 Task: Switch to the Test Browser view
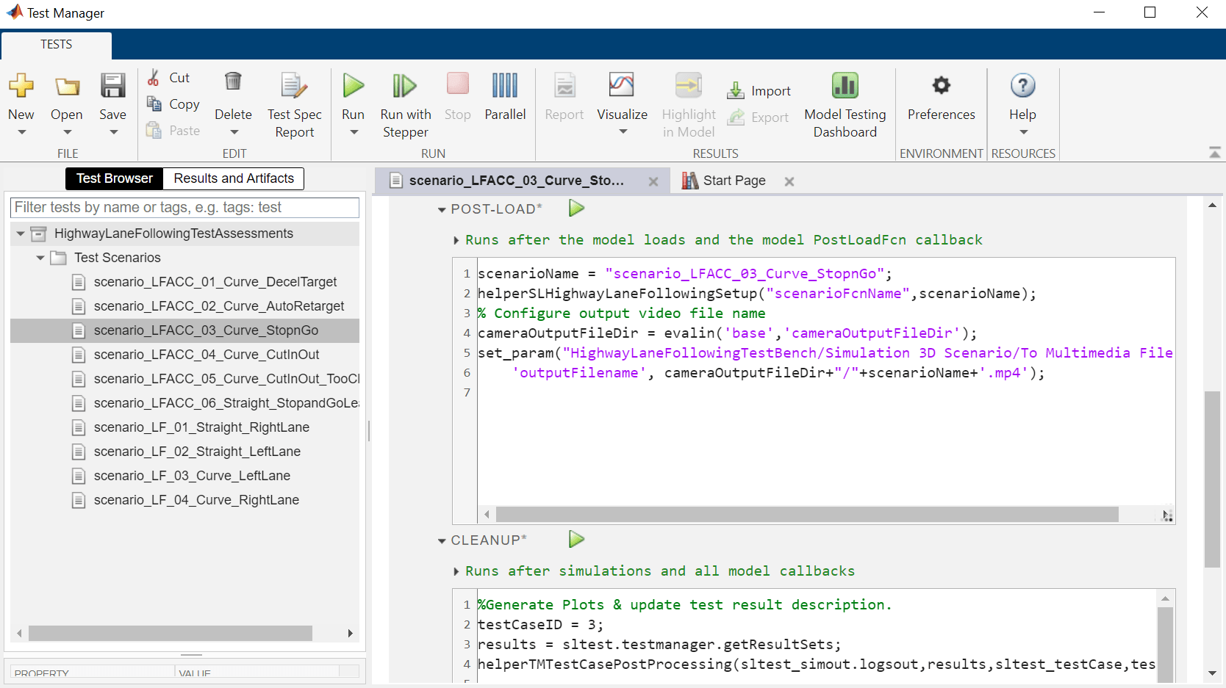pos(115,178)
